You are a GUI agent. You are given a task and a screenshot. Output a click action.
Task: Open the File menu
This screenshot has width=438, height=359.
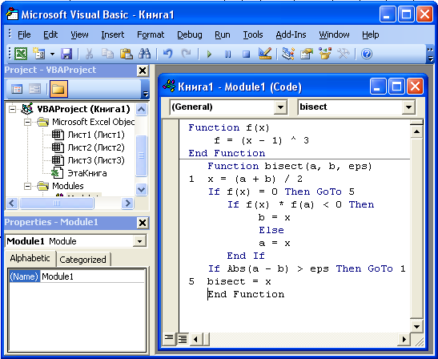(24, 34)
